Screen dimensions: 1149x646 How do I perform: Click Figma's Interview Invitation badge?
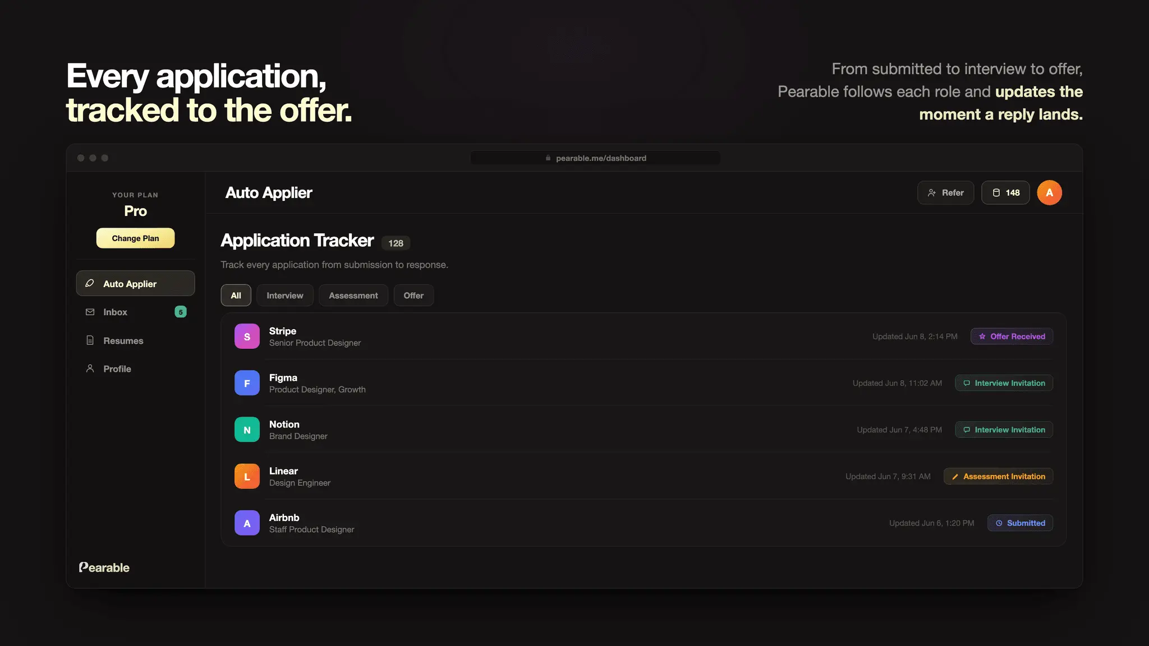(1004, 383)
